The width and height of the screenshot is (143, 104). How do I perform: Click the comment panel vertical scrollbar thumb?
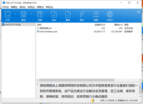pos(140,90)
